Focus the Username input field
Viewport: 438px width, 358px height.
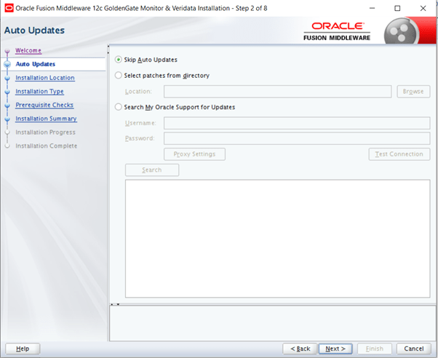click(x=296, y=123)
